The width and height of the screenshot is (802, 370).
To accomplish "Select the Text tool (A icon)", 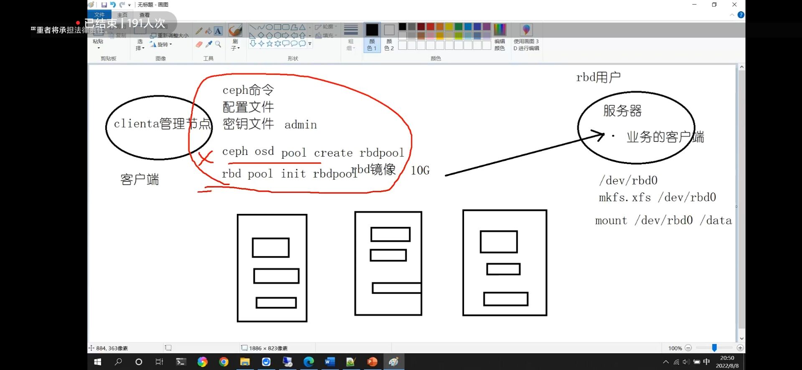I will tap(218, 31).
